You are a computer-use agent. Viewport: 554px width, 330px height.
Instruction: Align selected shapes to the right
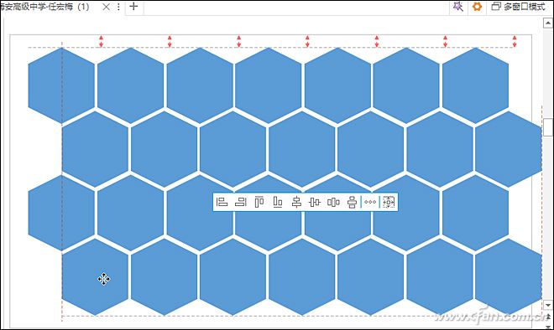point(241,202)
